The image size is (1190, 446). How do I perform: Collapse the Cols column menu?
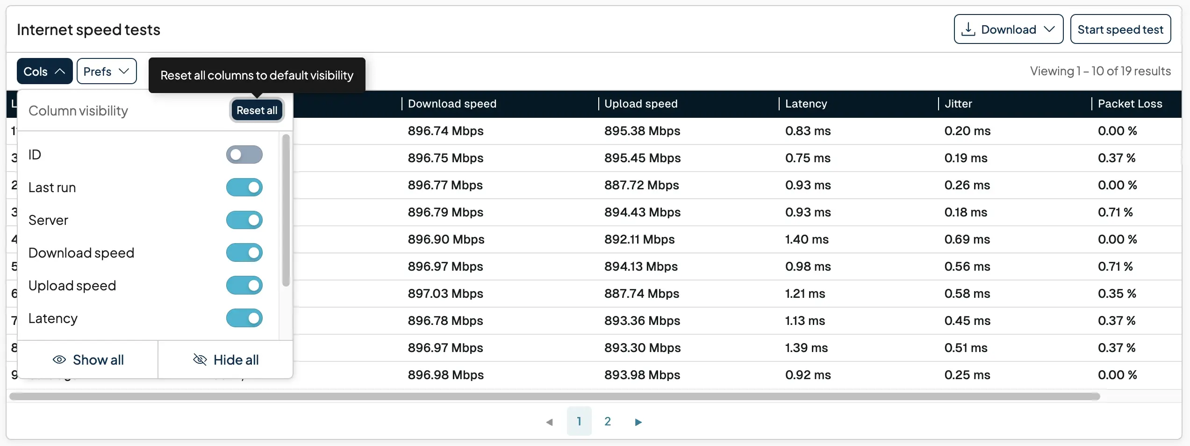coord(44,72)
